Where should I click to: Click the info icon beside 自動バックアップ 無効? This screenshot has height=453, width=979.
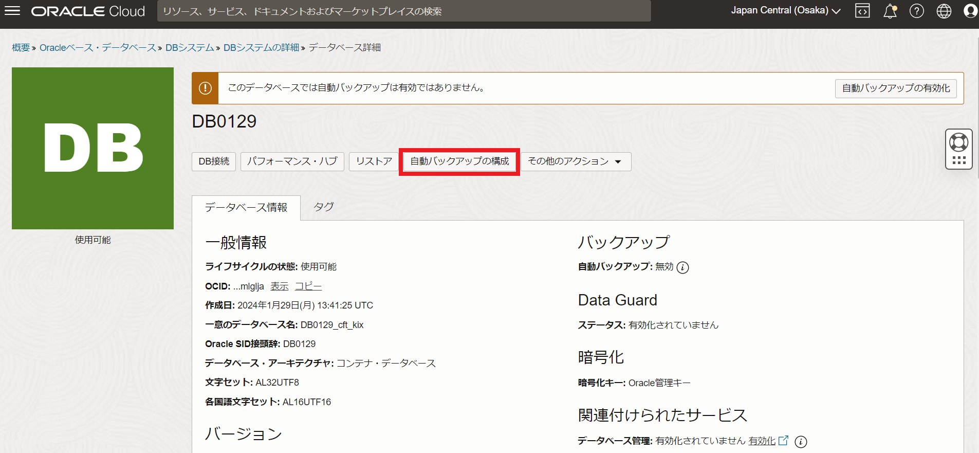[x=682, y=267]
